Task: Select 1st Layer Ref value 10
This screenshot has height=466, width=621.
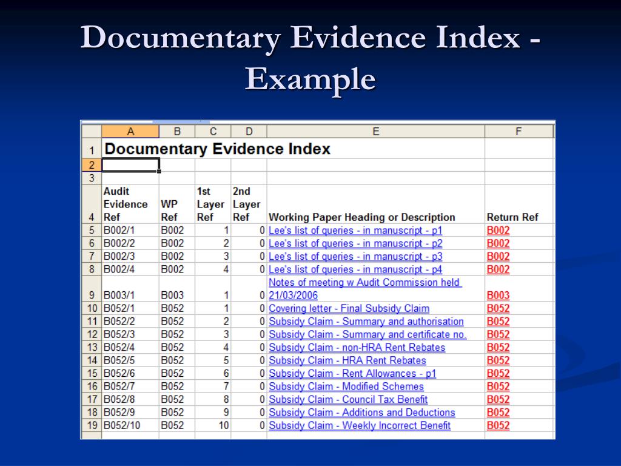Action: [x=213, y=425]
